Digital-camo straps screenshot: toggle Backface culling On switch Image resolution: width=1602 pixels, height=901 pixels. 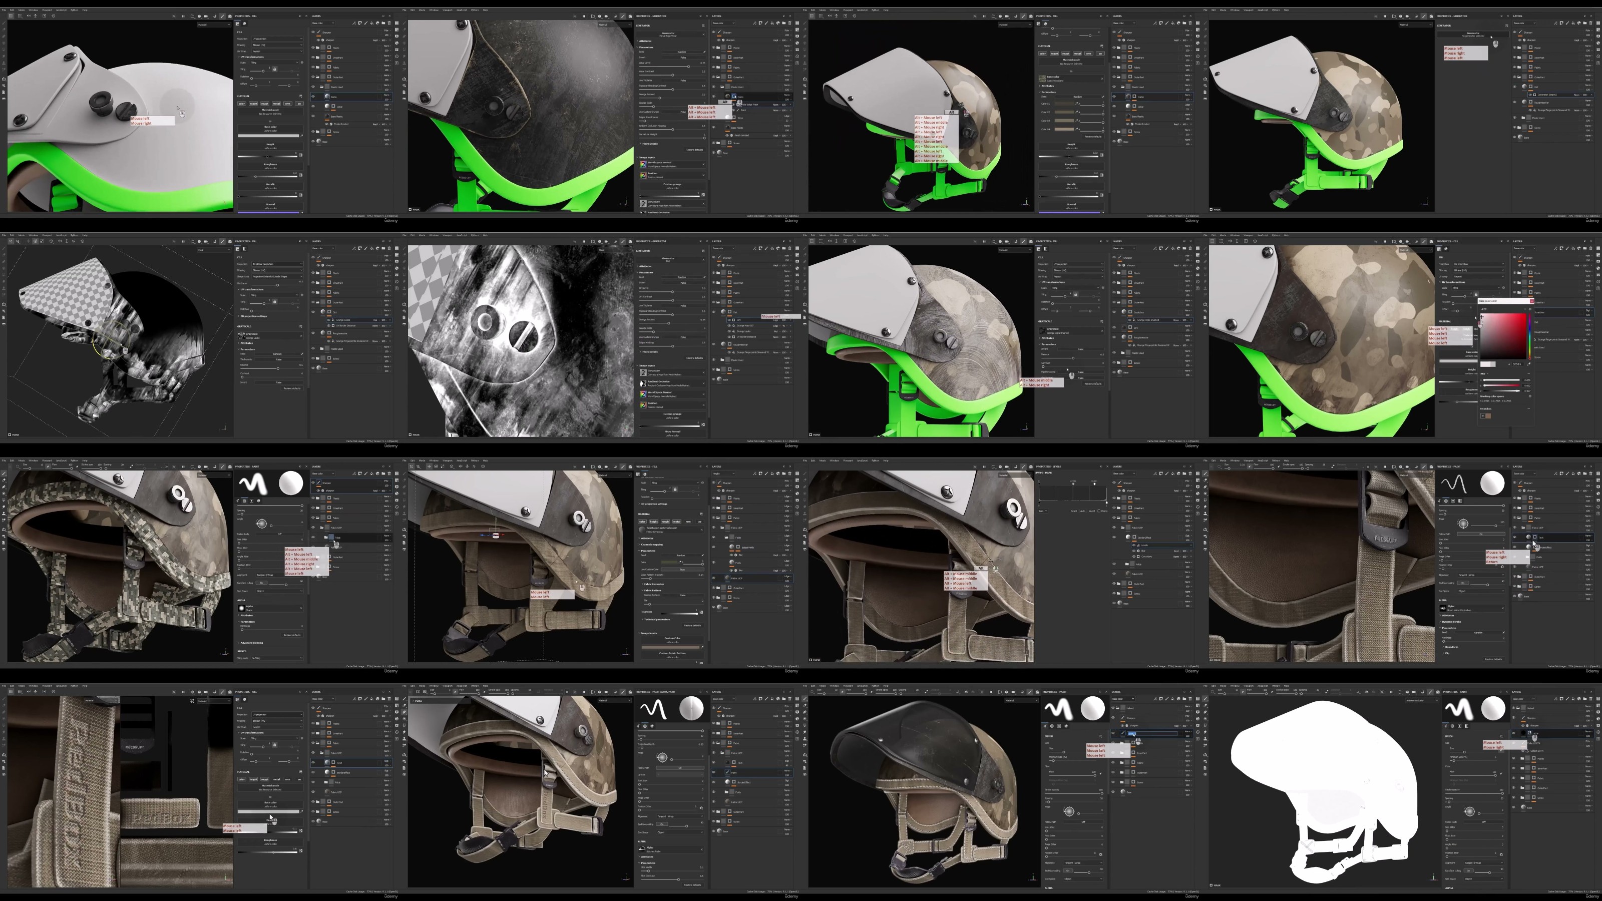263,583
